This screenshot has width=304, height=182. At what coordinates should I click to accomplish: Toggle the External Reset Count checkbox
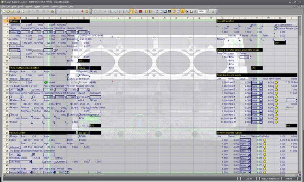pyautogui.click(x=276, y=28)
